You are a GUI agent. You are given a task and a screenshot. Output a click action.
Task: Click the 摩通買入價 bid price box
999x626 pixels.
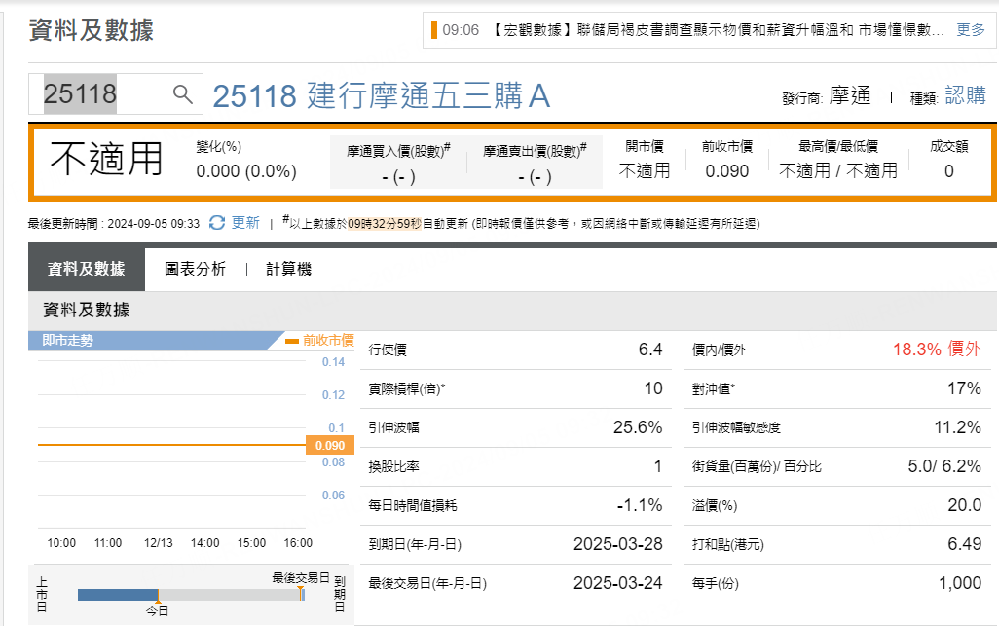click(398, 163)
